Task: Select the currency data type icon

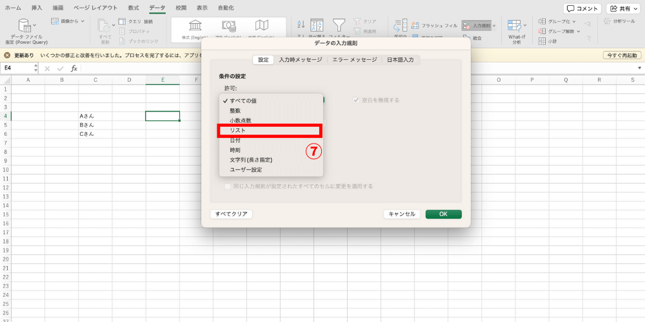Action: tap(229, 26)
